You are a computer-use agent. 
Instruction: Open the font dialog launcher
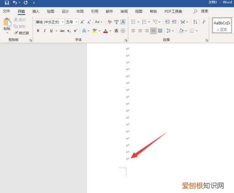(x=126, y=40)
